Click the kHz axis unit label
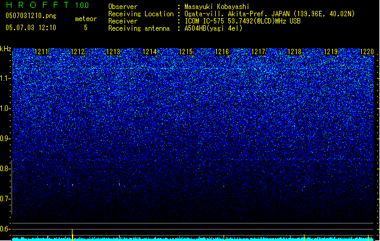 pos(5,49)
